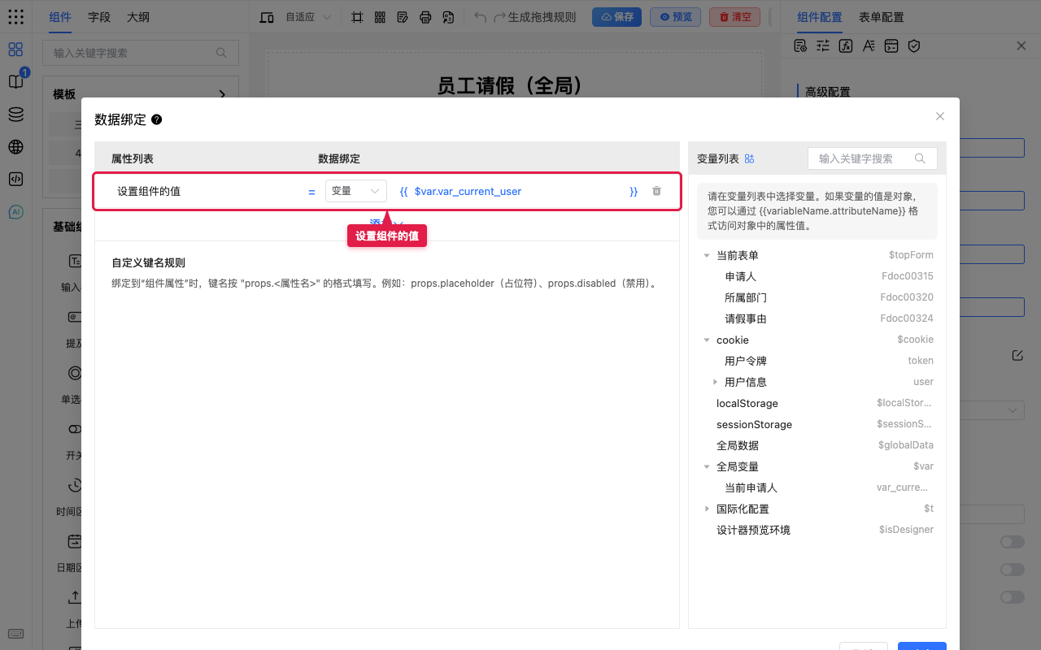Click the 保存 button
The width and height of the screenshot is (1041, 650).
[x=616, y=17]
